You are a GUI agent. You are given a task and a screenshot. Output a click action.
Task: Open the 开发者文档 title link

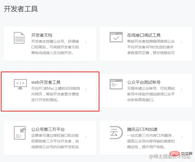42,35
